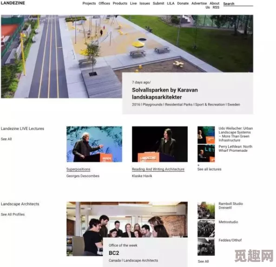Screen dimensions: 276x267
Task: Filter by Residential Parks tag
Action: (x=179, y=104)
